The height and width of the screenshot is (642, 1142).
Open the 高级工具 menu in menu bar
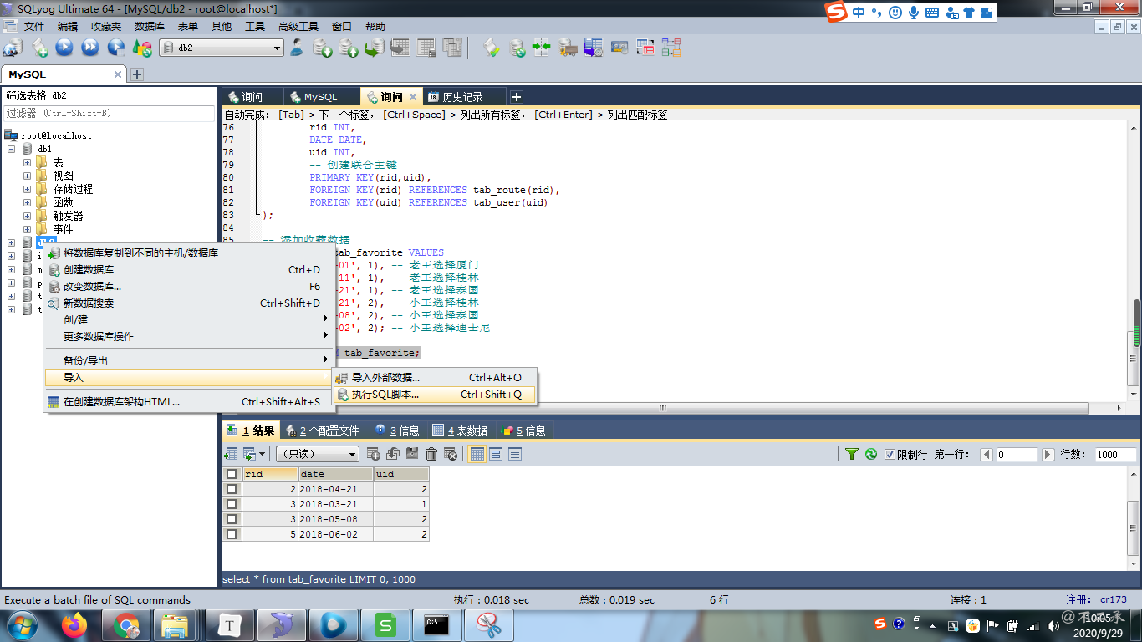point(298,27)
